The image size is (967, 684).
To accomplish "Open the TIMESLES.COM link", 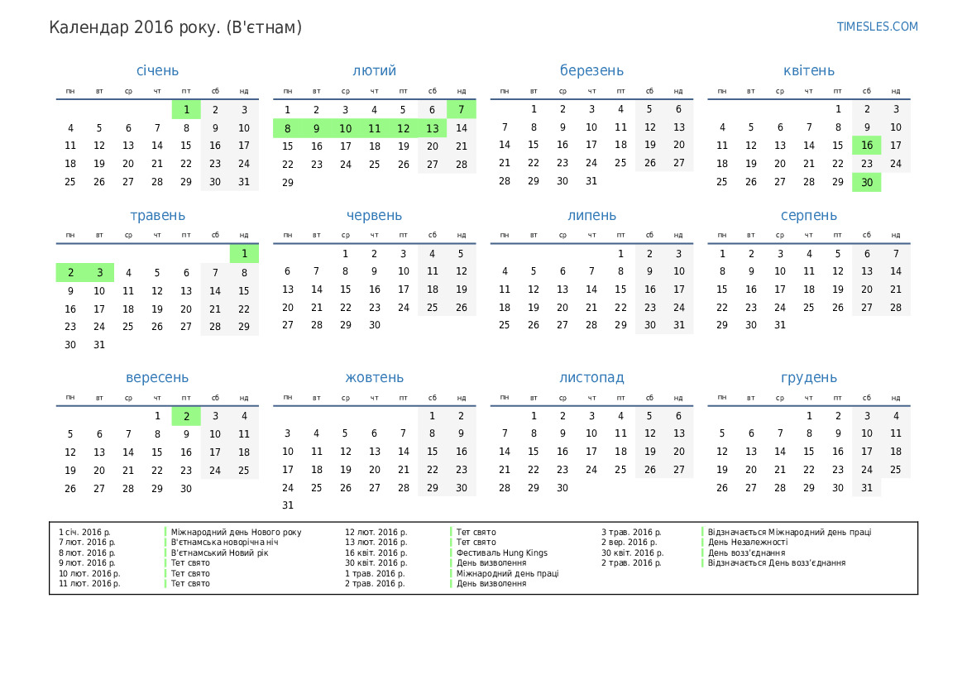I will click(x=877, y=26).
